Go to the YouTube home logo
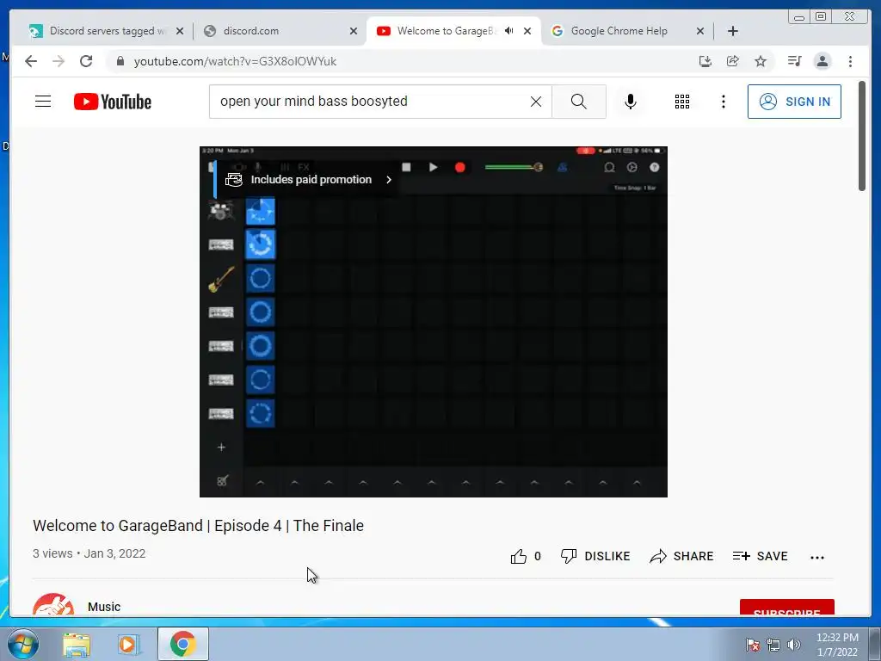This screenshot has height=661, width=881. pos(113,102)
